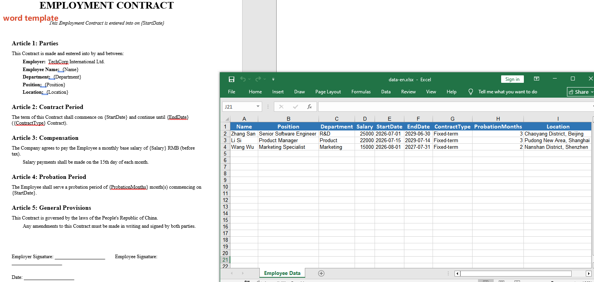Click the Save icon in Excel
The width and height of the screenshot is (594, 282).
pos(232,79)
